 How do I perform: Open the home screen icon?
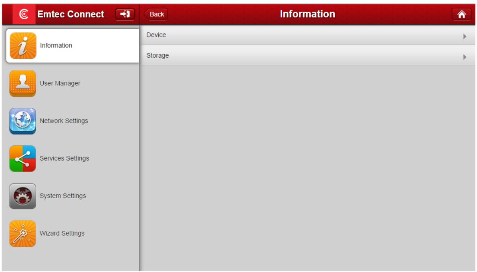461,14
